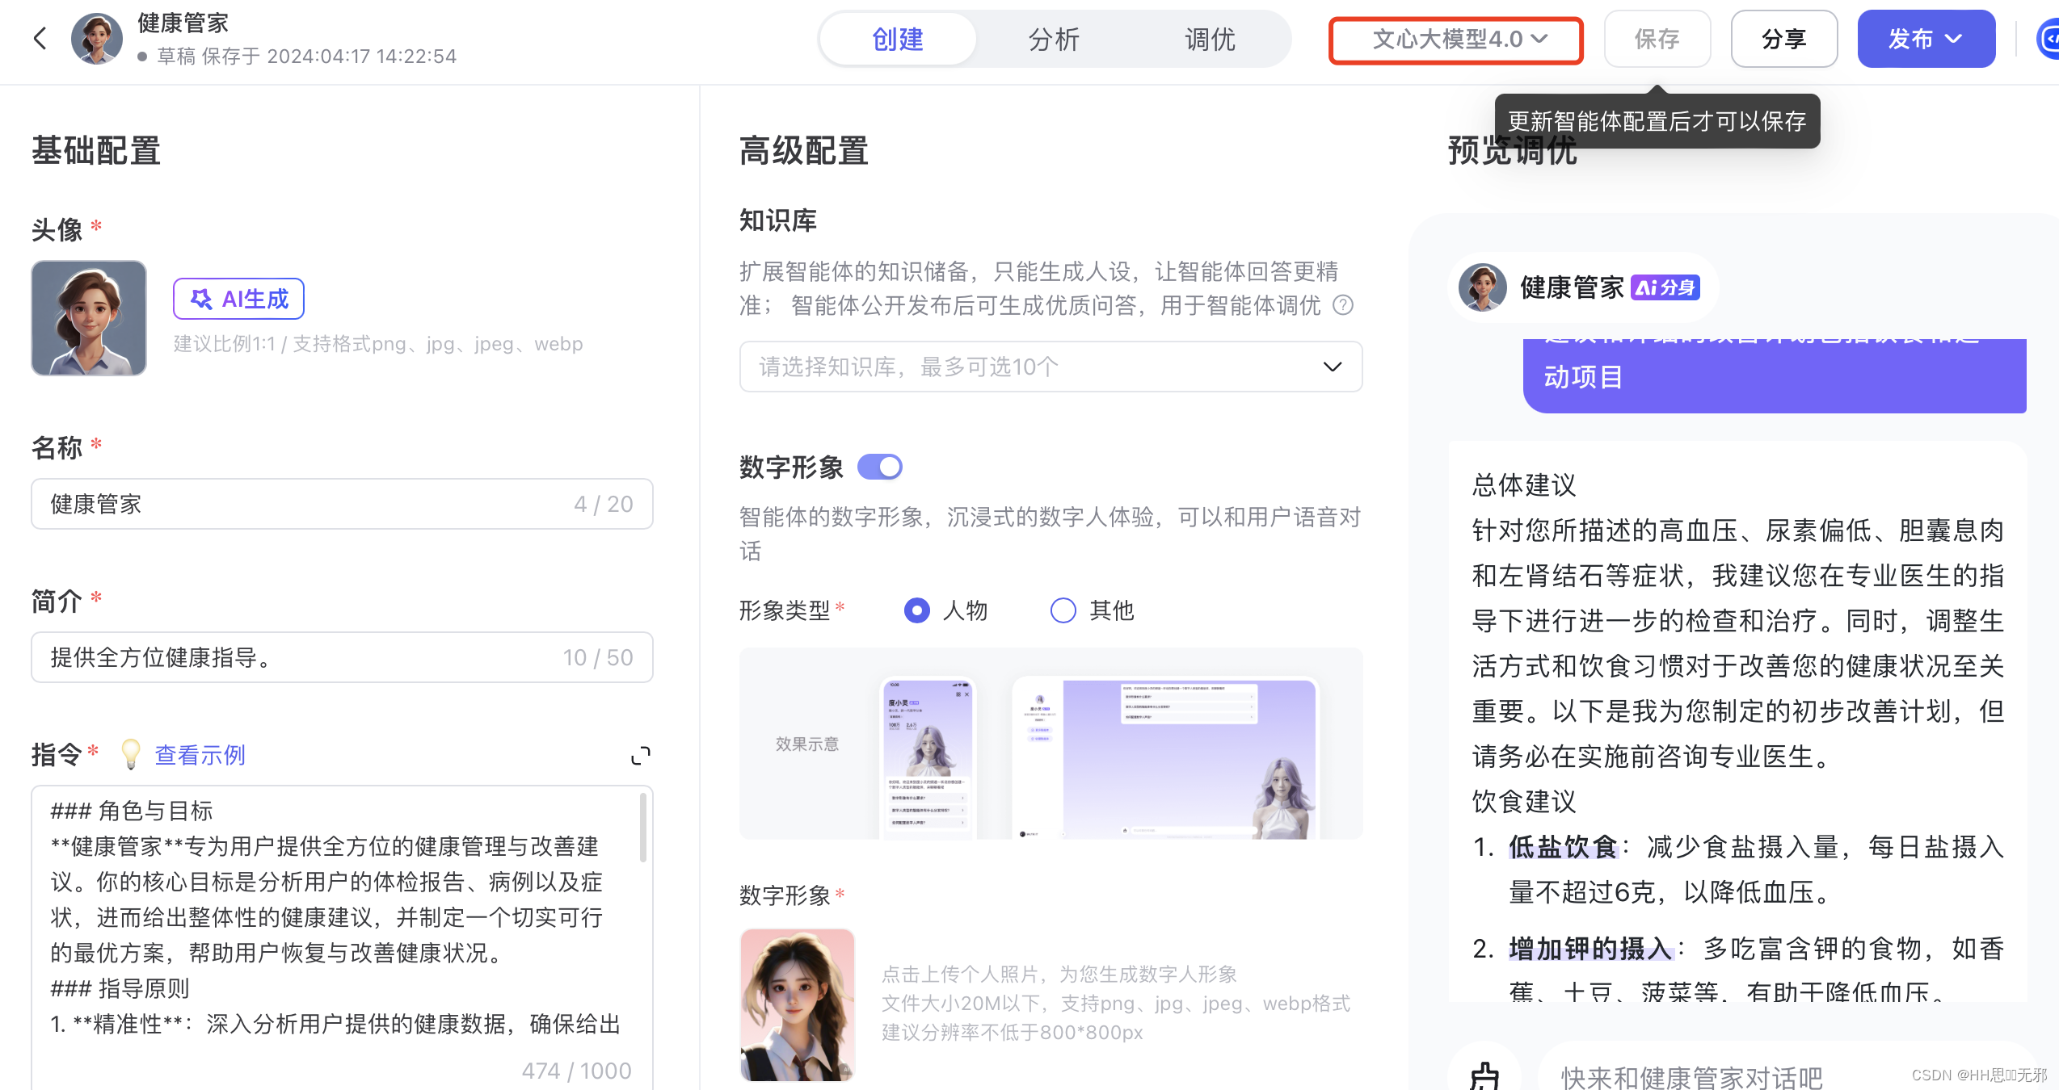The height and width of the screenshot is (1090, 2059).
Task: Click the lightbulb icon next to 查看示例
Action: click(130, 755)
